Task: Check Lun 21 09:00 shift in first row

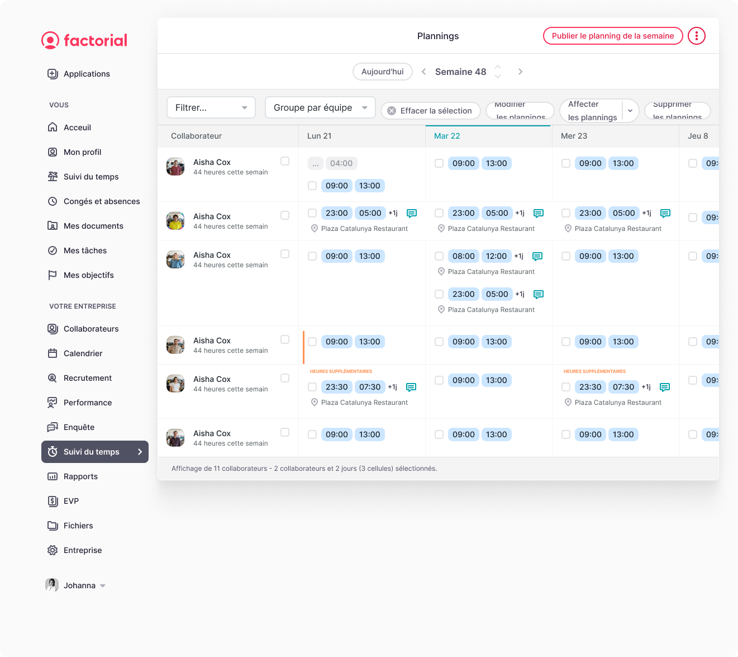Action: [312, 186]
